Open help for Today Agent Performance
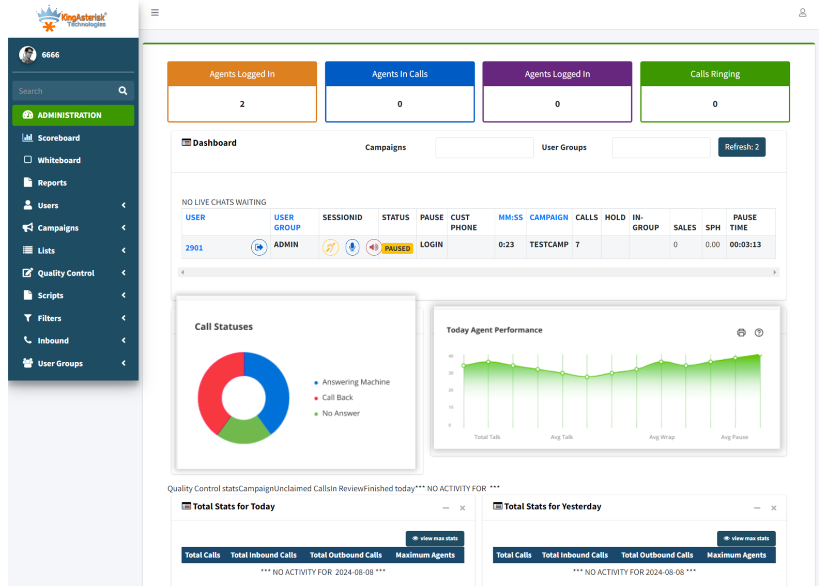The height and width of the screenshot is (586, 827). coord(759,333)
